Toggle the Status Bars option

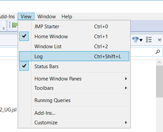tap(74, 66)
